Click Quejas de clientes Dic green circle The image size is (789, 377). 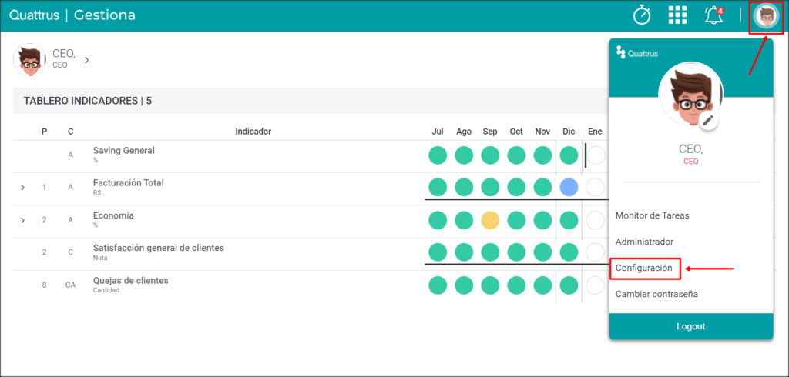click(x=569, y=285)
